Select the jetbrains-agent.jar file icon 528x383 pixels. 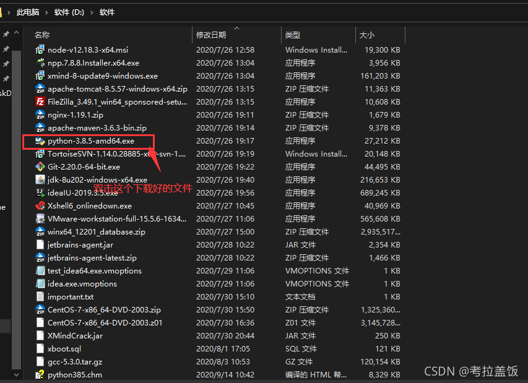coord(40,244)
